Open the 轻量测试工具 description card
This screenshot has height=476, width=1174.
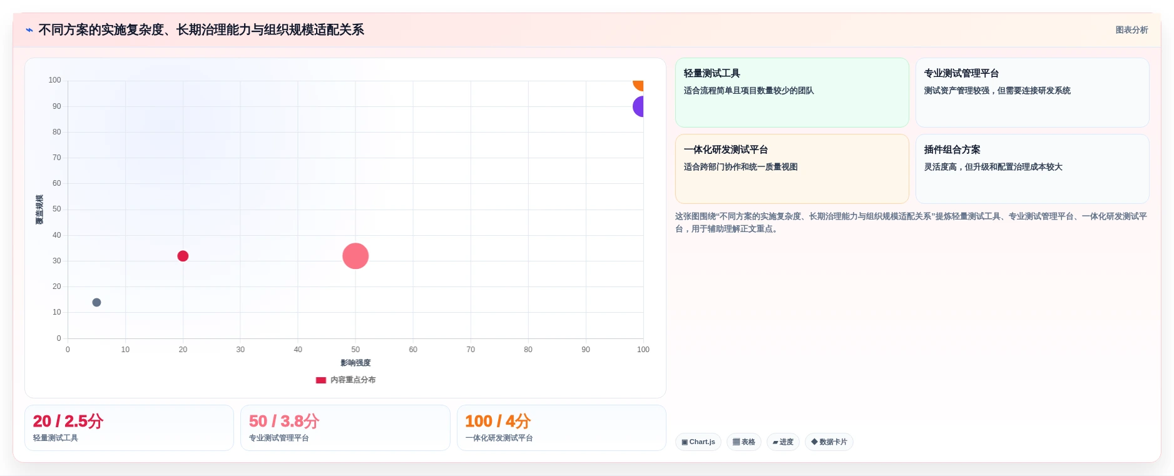click(792, 93)
